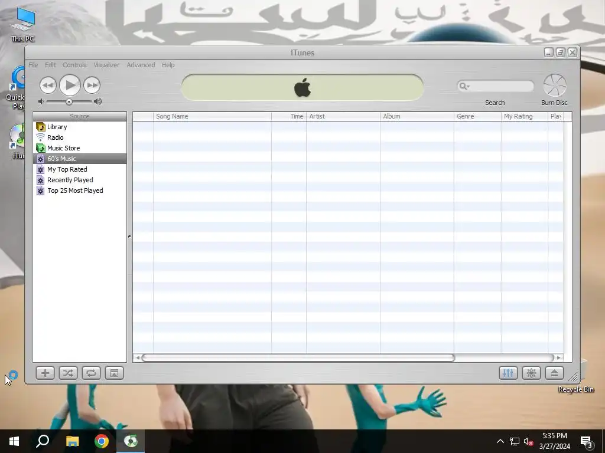Viewport: 605px width, 453px height.
Task: Select Library in the Source list
Action: point(80,127)
